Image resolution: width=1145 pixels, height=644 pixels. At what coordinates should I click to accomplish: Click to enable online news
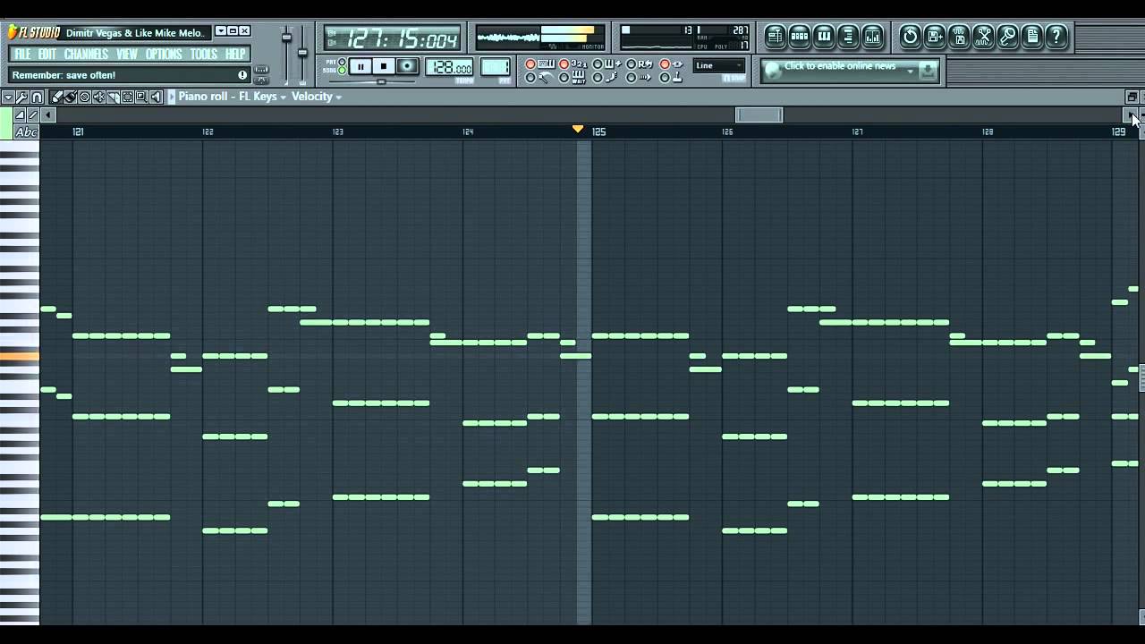pyautogui.click(x=840, y=66)
